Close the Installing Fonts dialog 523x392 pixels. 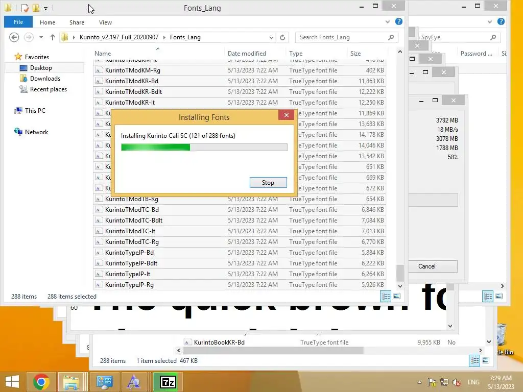pyautogui.click(x=286, y=115)
